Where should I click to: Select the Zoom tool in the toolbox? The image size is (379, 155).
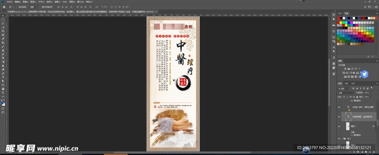pyautogui.click(x=3, y=92)
